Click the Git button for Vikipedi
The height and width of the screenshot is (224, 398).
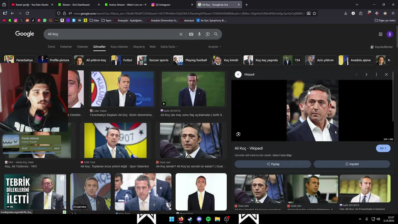pyautogui.click(x=383, y=148)
